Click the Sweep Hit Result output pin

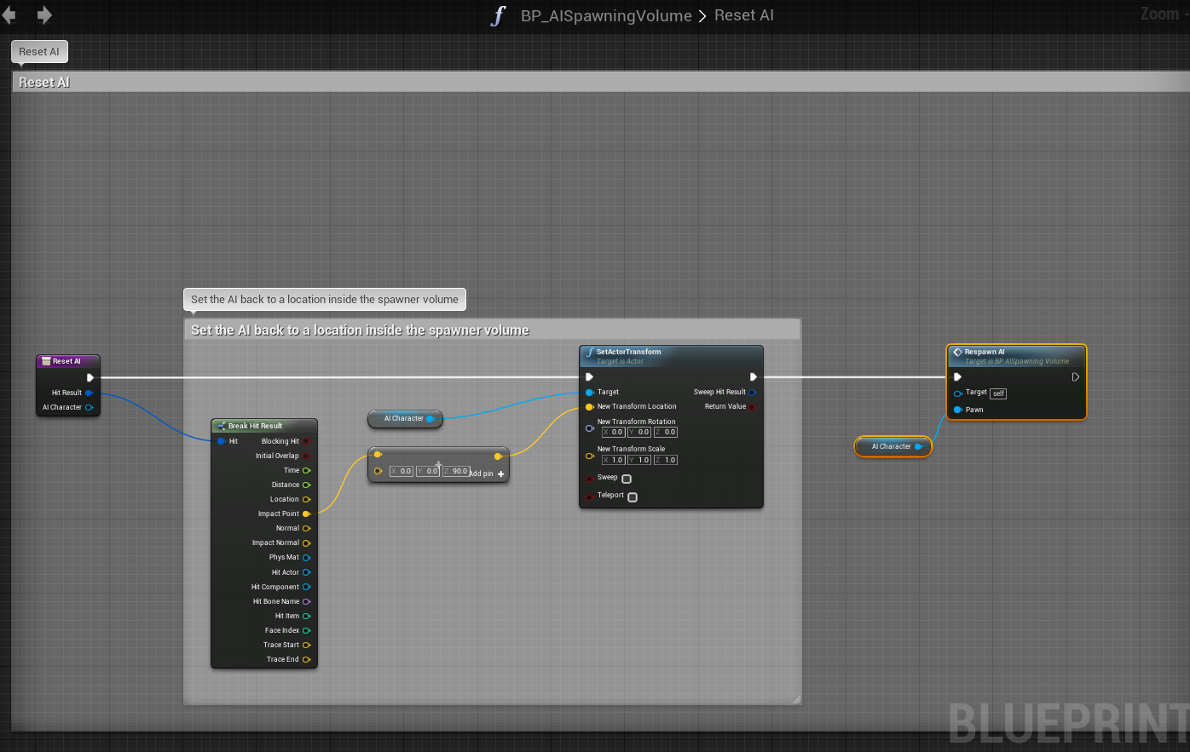[752, 392]
